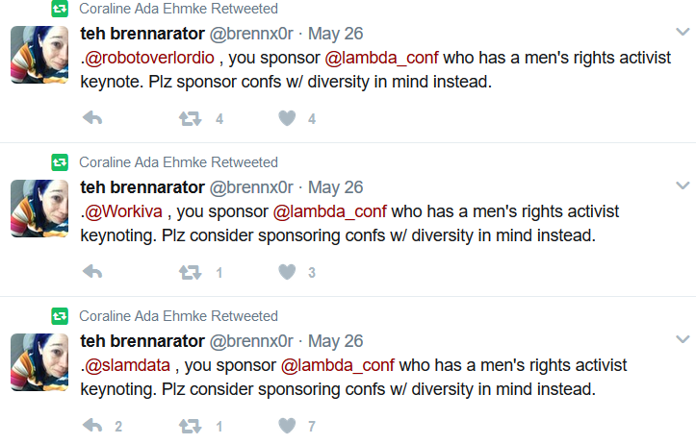
Task: Open the May 26 timestamp on third tweet
Action: (x=336, y=341)
